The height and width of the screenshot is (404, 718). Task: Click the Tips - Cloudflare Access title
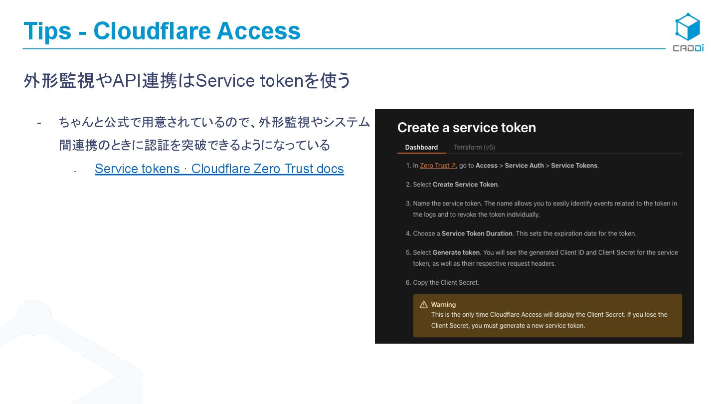click(x=162, y=31)
